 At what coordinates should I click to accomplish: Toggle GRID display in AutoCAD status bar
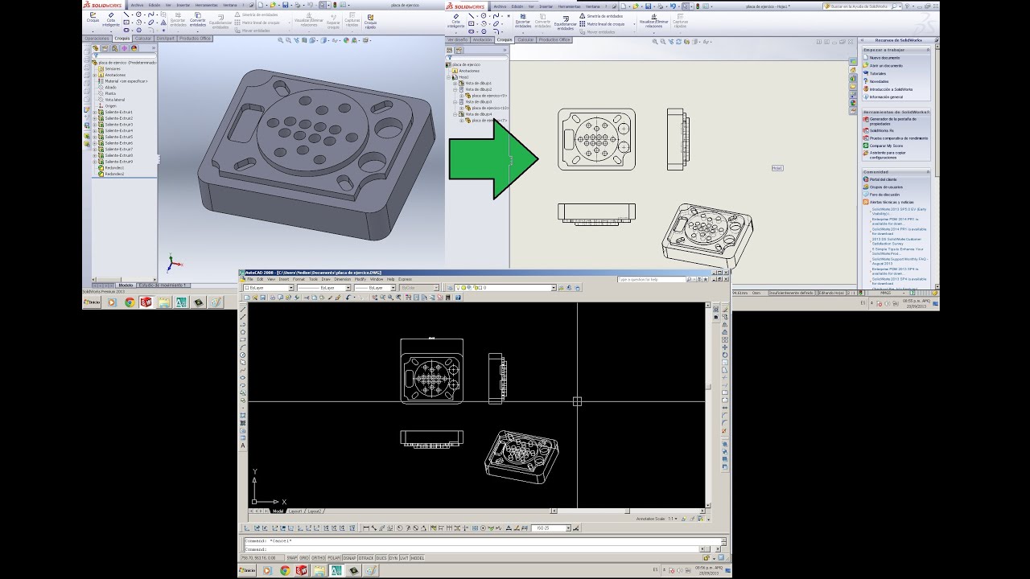(x=304, y=558)
